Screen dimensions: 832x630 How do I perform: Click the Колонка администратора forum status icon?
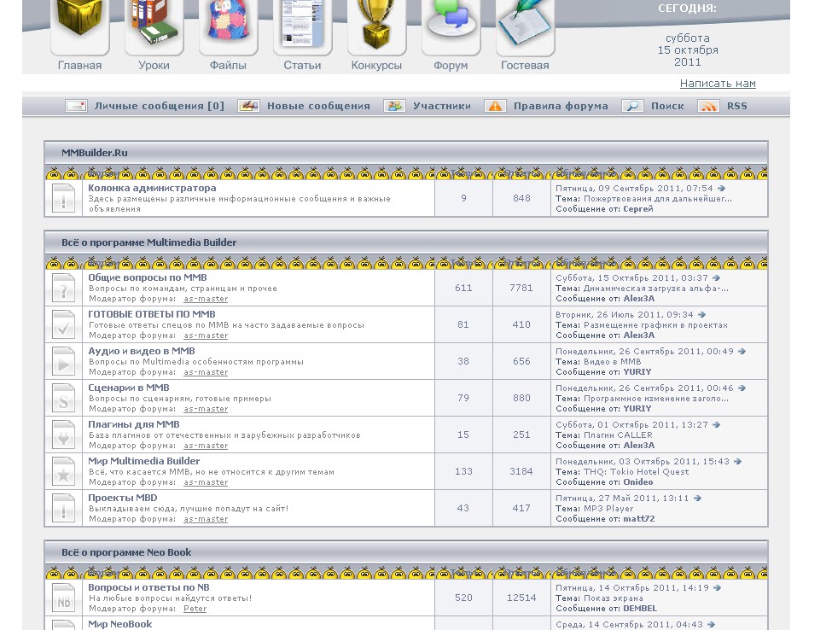point(64,199)
